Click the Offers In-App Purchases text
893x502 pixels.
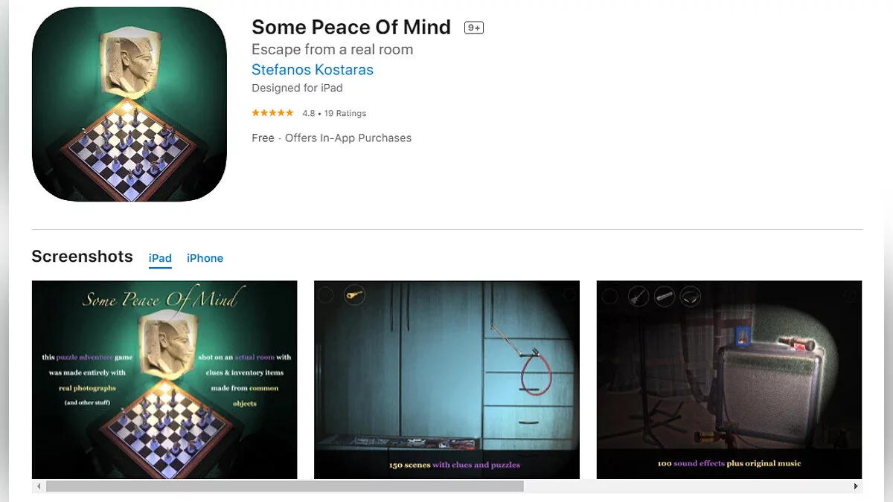(348, 138)
